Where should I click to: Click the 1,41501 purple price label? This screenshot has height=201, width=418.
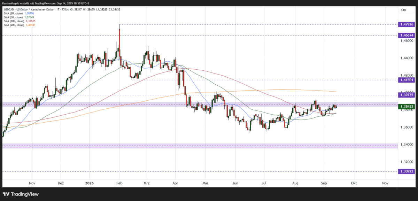[406, 80]
